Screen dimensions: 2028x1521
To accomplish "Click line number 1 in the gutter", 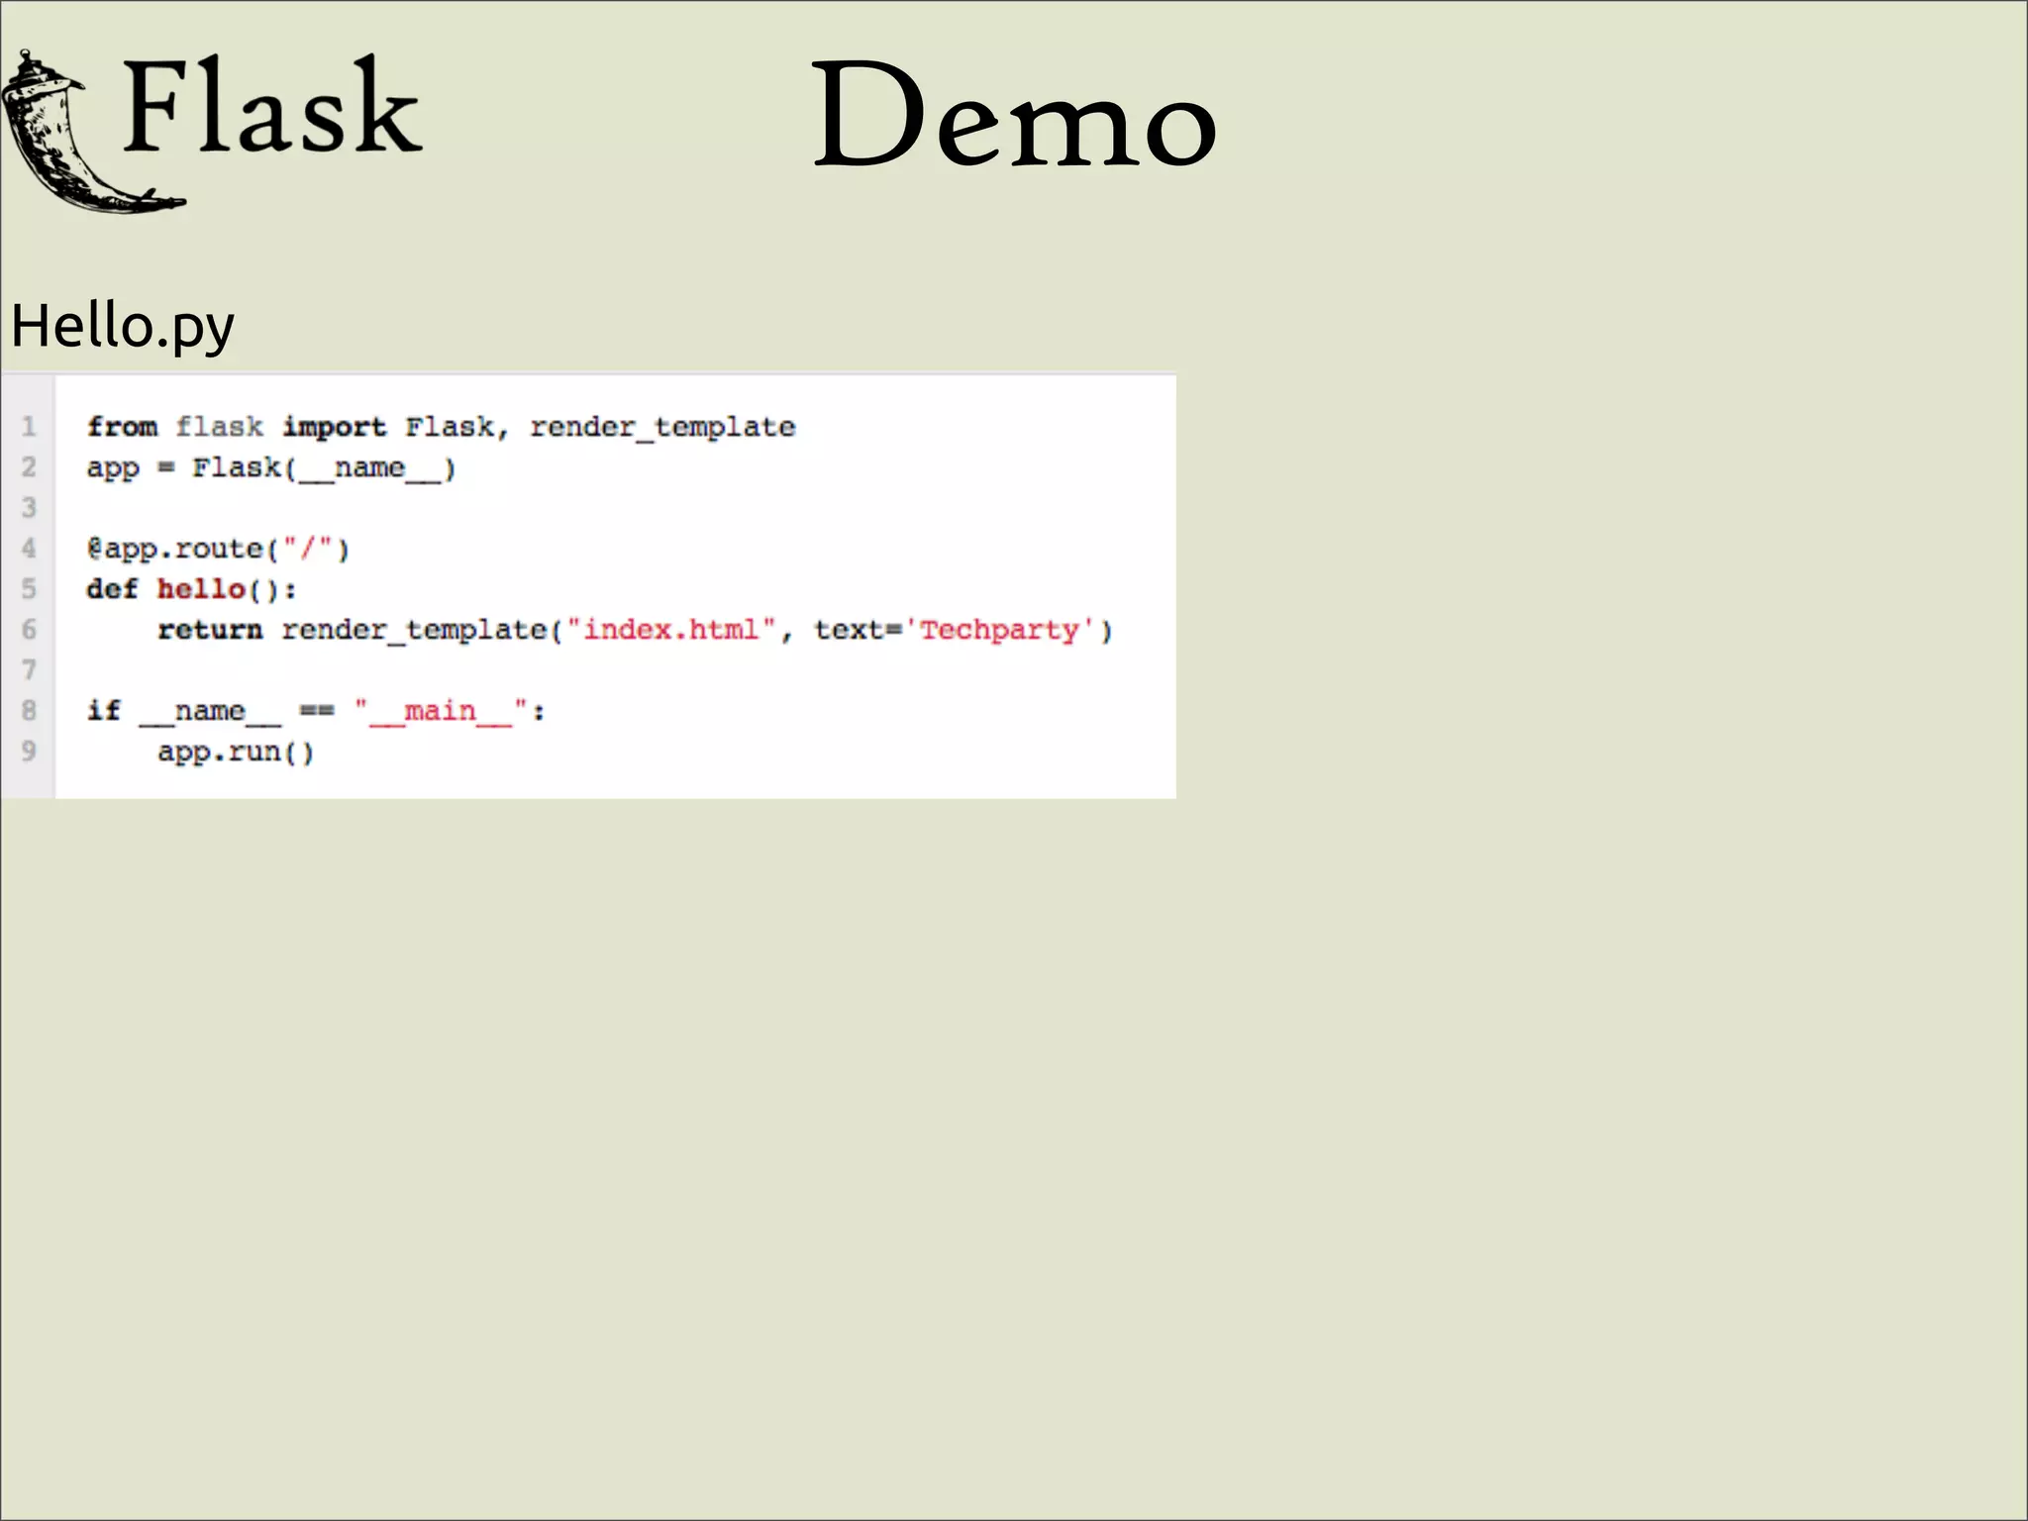I will (x=29, y=427).
